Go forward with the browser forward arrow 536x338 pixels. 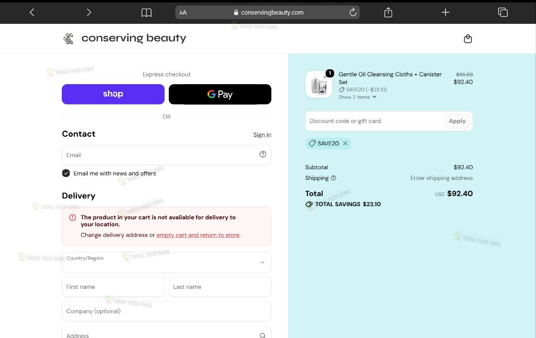click(89, 12)
